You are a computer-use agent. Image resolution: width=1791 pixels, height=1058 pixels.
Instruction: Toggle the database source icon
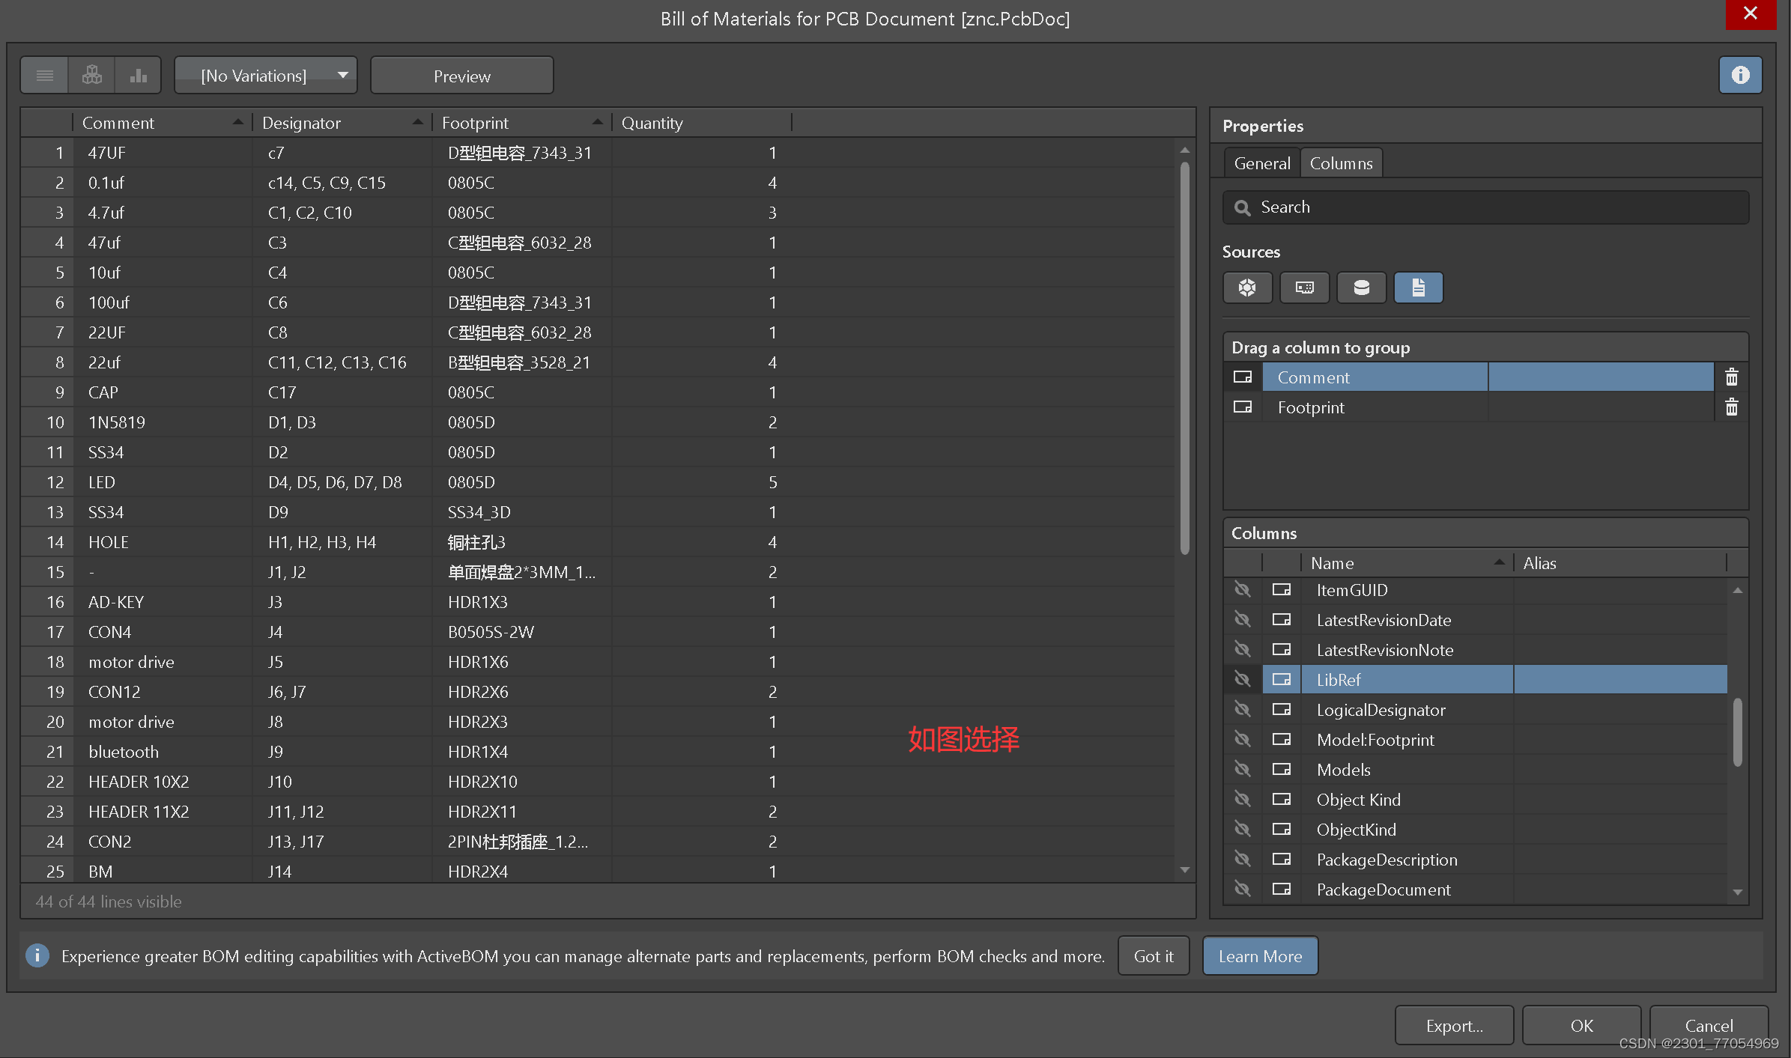coord(1361,288)
